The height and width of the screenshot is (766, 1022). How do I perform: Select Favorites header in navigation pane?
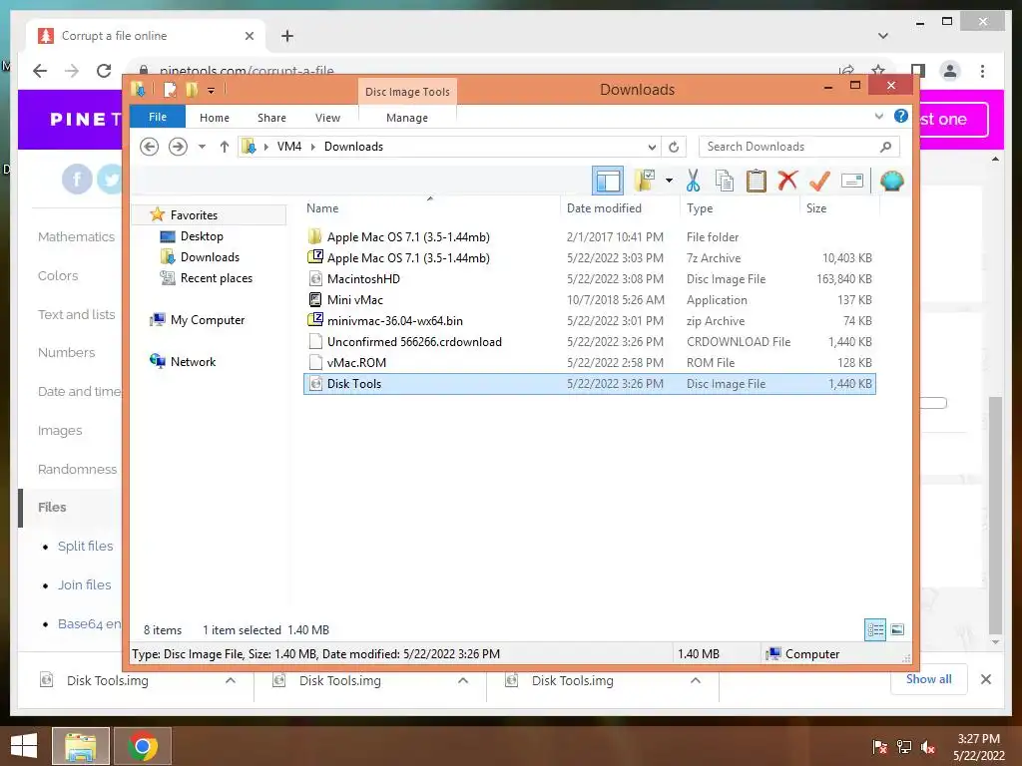pyautogui.click(x=194, y=215)
